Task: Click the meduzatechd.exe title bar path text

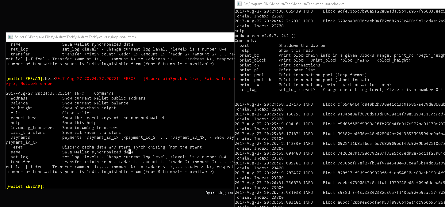Action: pyautogui.click(x=294, y=4)
